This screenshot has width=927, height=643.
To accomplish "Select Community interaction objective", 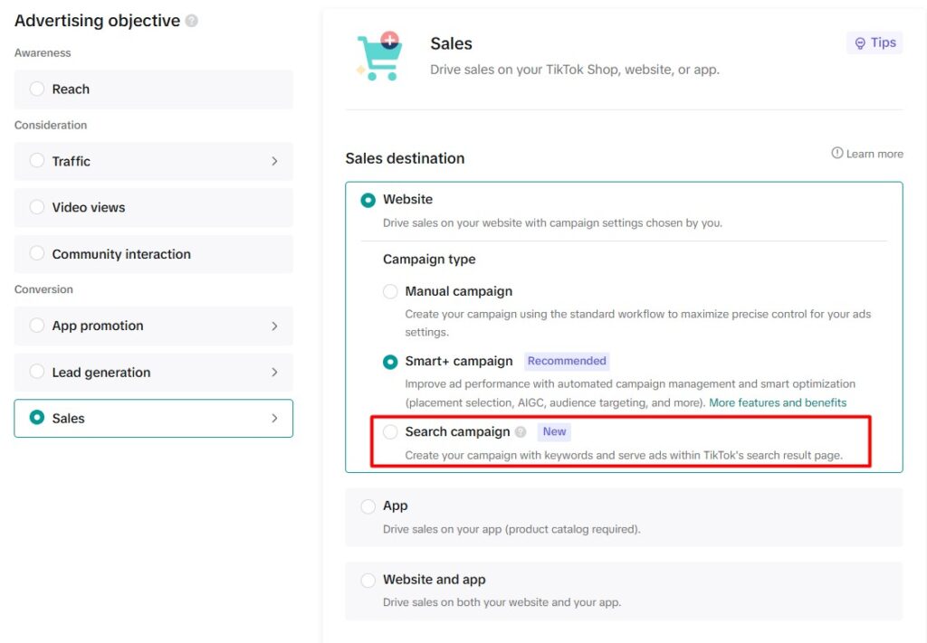I will [37, 254].
